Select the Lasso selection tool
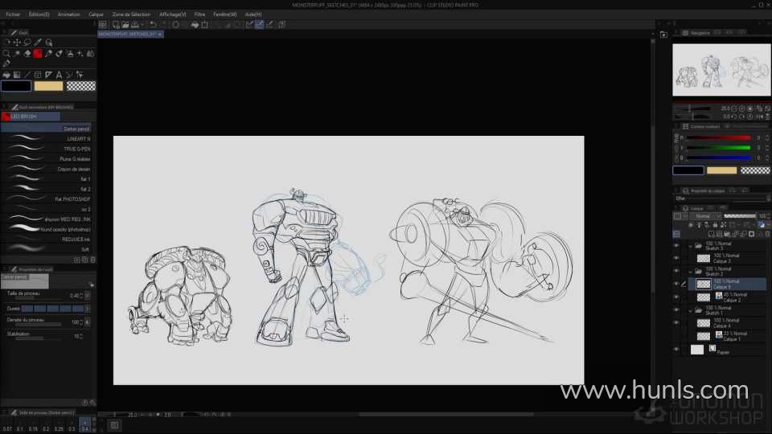Image resolution: width=772 pixels, height=434 pixels. (27, 43)
